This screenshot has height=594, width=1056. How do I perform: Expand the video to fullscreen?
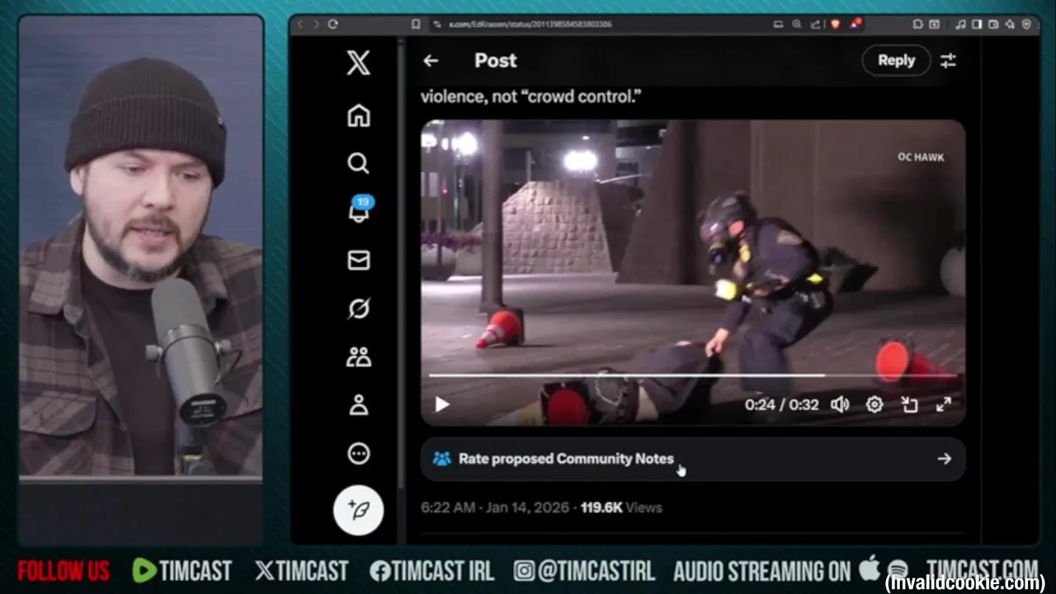coord(944,404)
